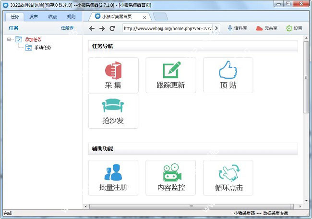Collapse the 添加任务 tree node

pos(9,39)
